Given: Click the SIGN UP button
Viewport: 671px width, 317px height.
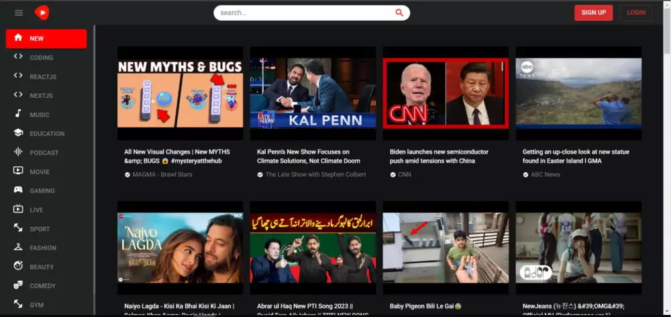Looking at the screenshot, I should (x=594, y=12).
